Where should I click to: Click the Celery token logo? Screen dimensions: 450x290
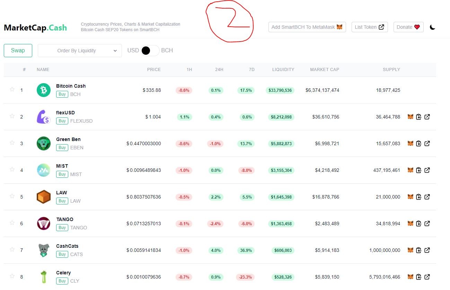click(44, 277)
